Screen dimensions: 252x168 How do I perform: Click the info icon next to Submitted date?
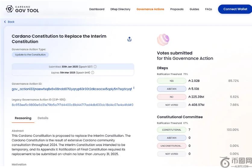coord(95,67)
